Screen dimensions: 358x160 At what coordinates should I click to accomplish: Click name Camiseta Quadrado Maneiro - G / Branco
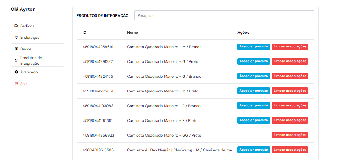coord(165,77)
